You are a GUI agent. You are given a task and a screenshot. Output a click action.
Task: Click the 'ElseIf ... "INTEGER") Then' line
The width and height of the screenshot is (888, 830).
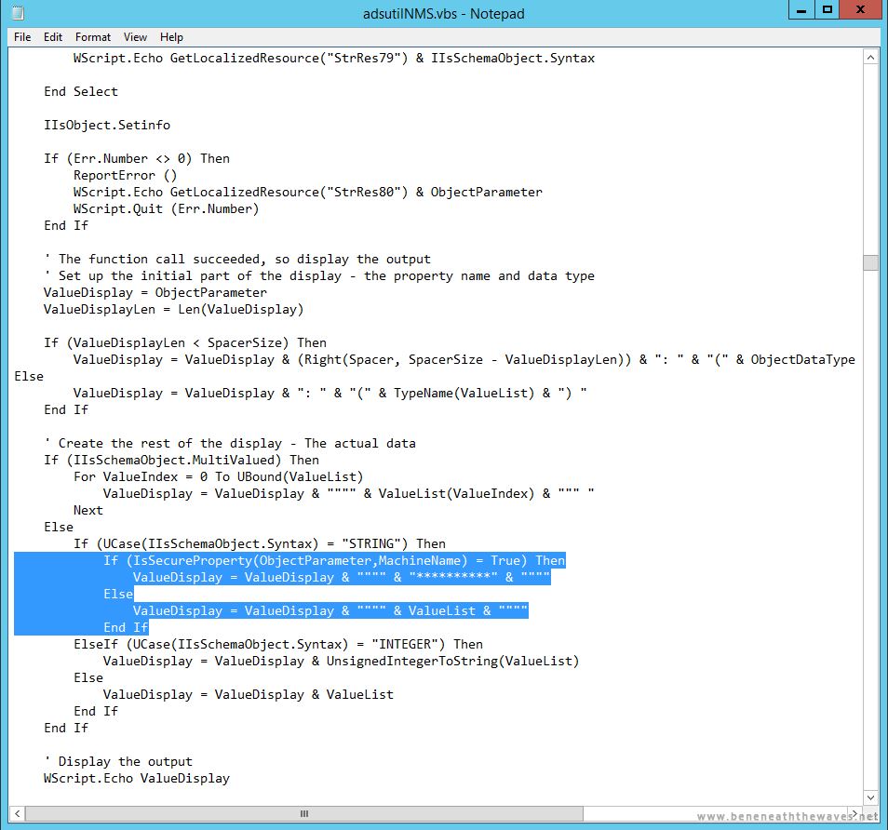point(278,644)
